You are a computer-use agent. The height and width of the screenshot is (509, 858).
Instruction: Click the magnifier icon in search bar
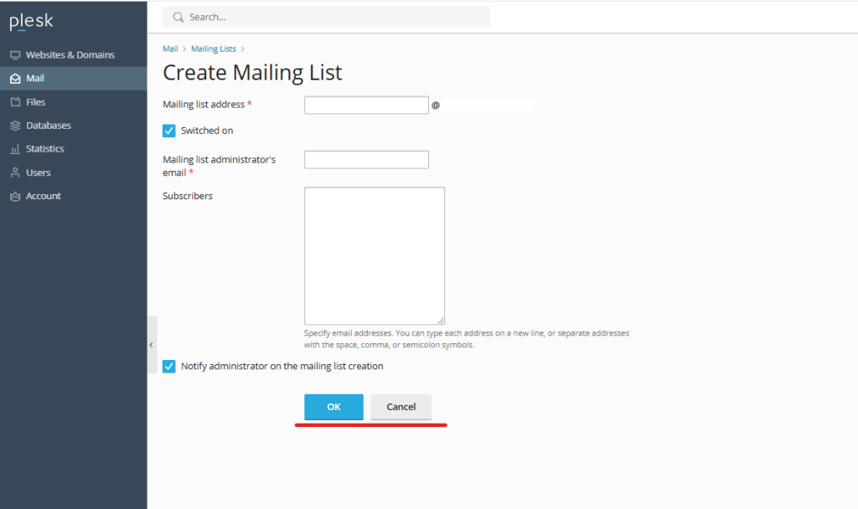(x=178, y=18)
